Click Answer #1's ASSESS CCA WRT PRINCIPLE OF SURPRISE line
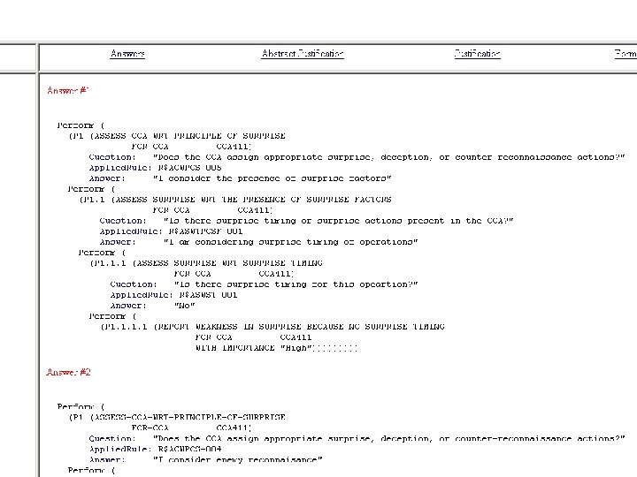This screenshot has height=477, width=637. (x=177, y=136)
